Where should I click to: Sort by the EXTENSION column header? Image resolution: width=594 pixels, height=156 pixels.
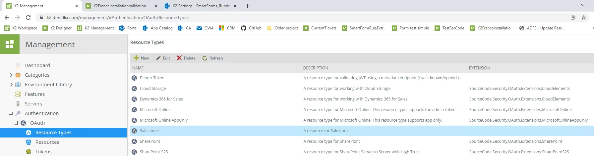coord(479,68)
